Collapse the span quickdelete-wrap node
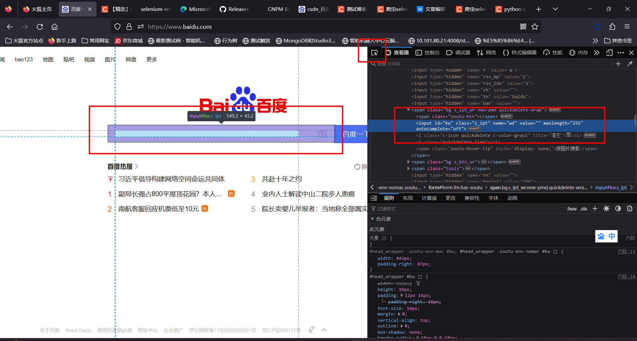Viewport: 637px width, 341px height. pos(408,110)
